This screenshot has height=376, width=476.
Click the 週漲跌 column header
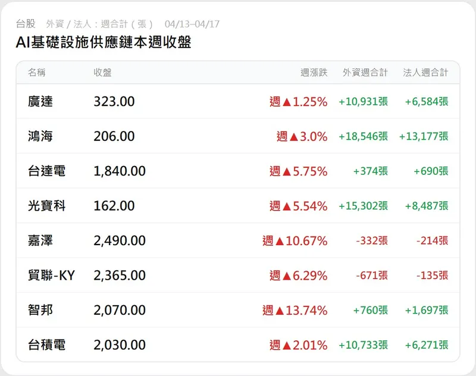pyautogui.click(x=314, y=73)
